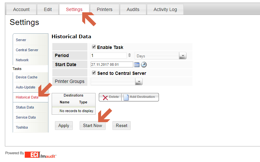This screenshot has width=260, height=162.
Task: Open the calendar date picker icon
Action: tap(136, 64)
